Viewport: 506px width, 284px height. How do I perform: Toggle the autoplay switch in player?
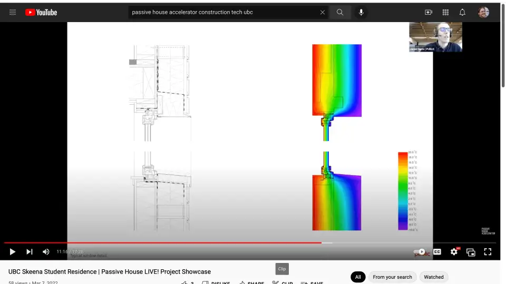point(420,252)
